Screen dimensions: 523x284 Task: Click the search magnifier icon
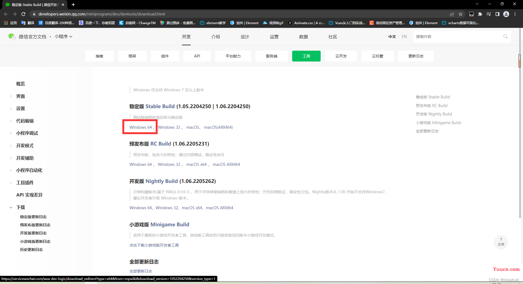pyautogui.click(x=505, y=37)
